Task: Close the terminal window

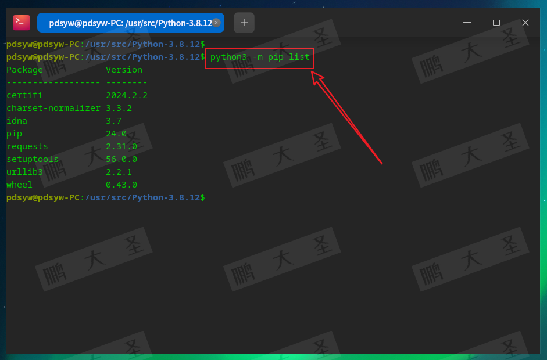Action: pos(525,23)
